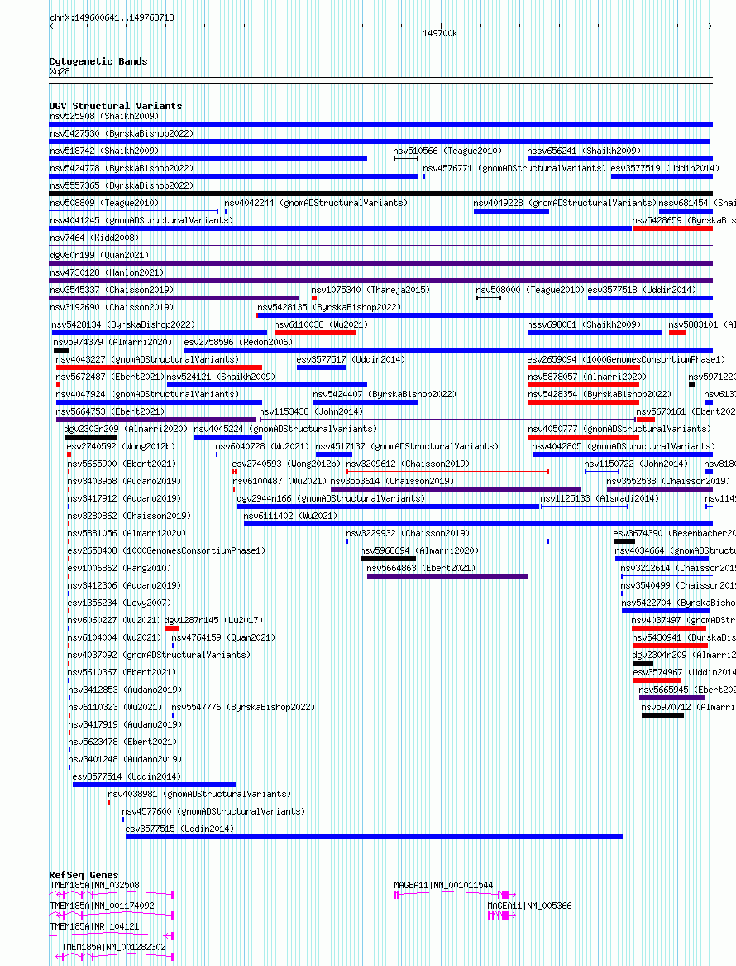
Task: Select dgv2944n166 (gnomADStructuralVariants) label
Action: (x=331, y=497)
